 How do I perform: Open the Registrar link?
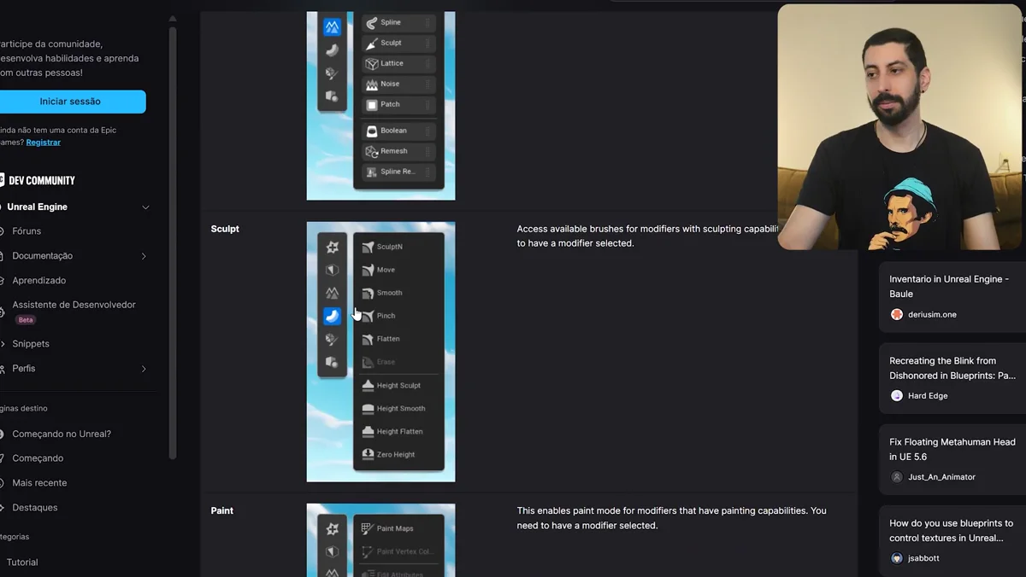[x=44, y=143]
